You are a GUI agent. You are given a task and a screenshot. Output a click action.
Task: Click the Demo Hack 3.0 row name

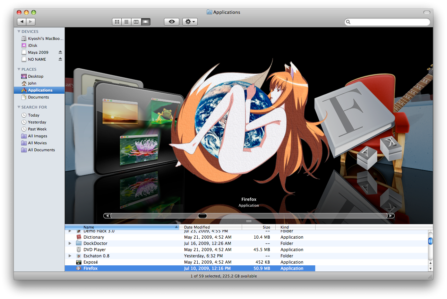99,231
